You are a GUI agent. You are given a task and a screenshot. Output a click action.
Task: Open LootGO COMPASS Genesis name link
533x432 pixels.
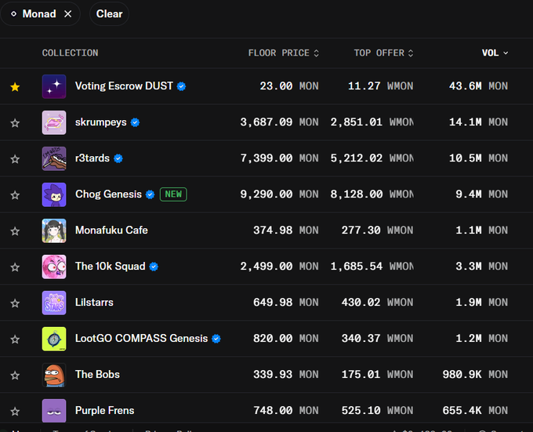coord(141,338)
